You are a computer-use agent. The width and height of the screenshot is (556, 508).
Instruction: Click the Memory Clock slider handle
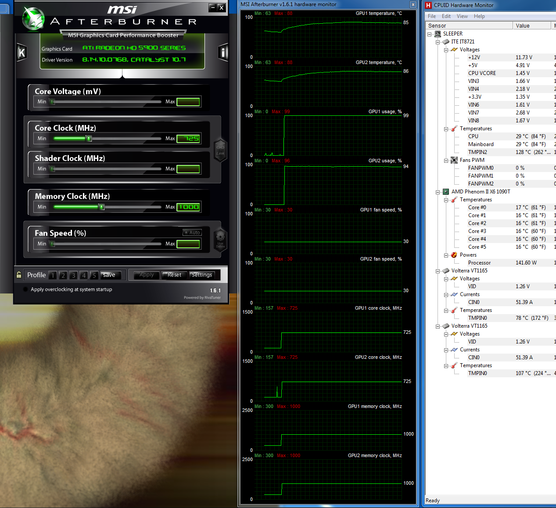coord(102,207)
